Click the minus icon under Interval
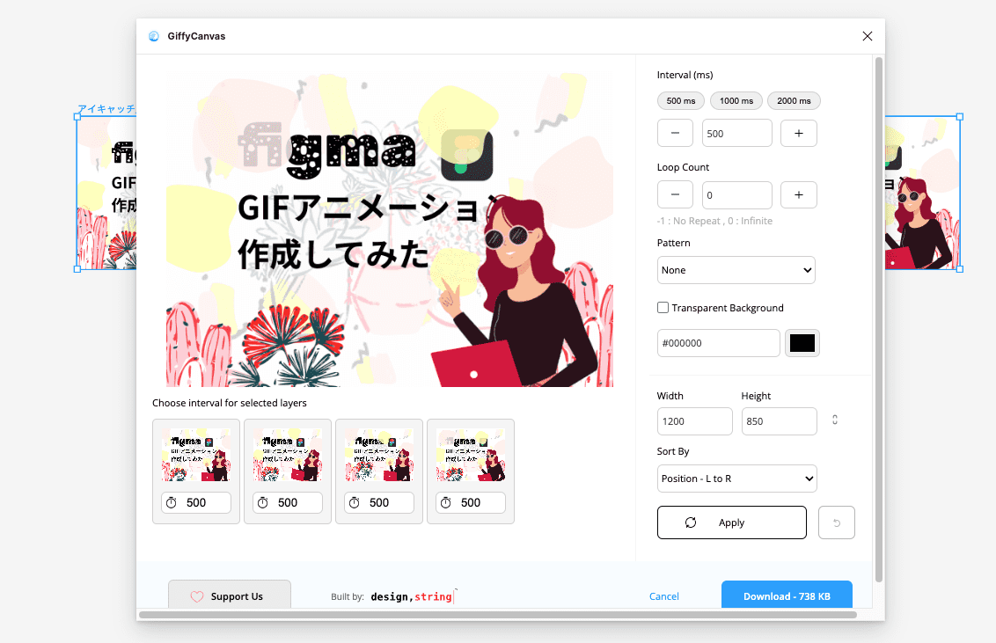The image size is (996, 643). (x=675, y=133)
